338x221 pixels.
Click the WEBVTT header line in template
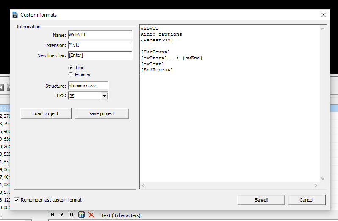point(150,28)
